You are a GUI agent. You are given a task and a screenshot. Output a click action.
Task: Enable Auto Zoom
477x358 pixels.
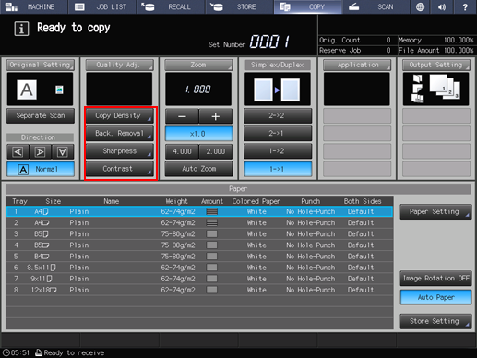tap(198, 169)
